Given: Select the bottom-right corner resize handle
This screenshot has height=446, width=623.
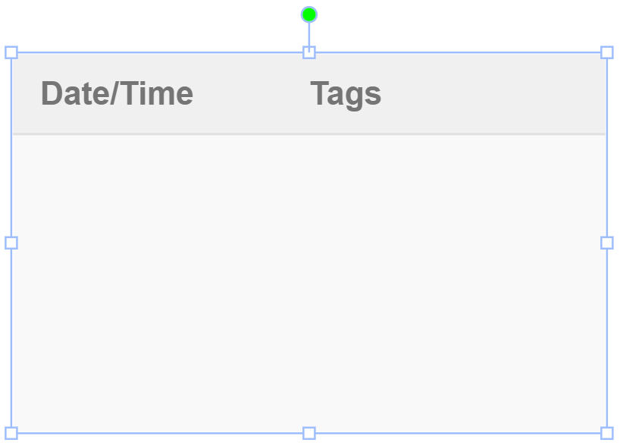Looking at the screenshot, I should coord(607,433).
